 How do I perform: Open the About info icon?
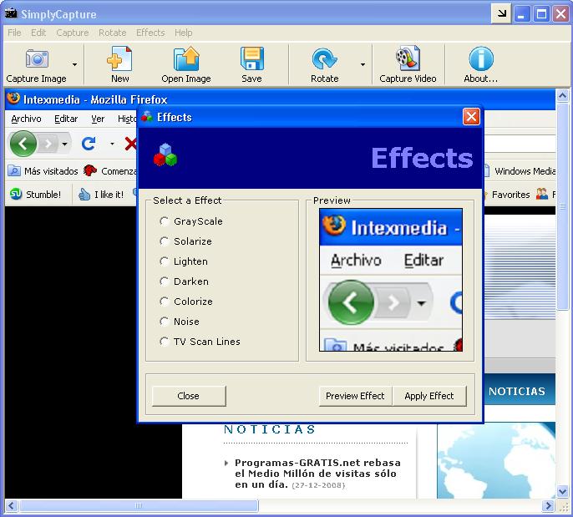tap(481, 58)
